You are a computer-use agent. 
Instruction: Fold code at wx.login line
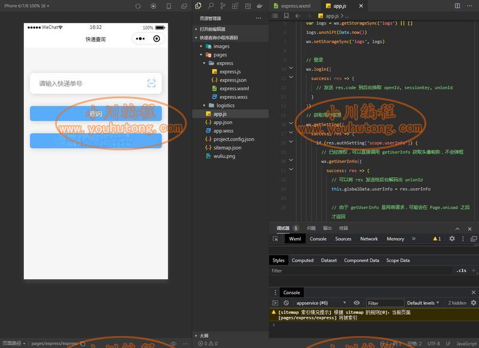click(291, 68)
